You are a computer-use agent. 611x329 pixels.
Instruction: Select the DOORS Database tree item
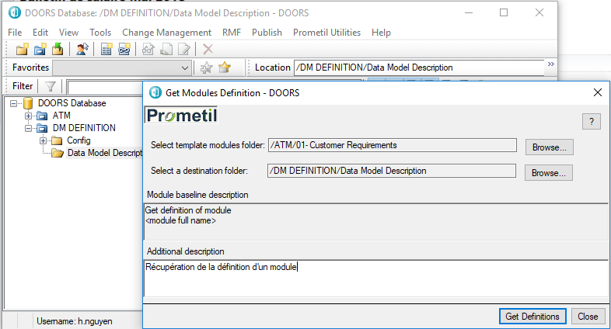[72, 103]
